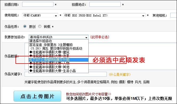The height and width of the screenshot is (104, 177).
Task: Click the 点击上传图片 upload button
Action: tap(37, 96)
